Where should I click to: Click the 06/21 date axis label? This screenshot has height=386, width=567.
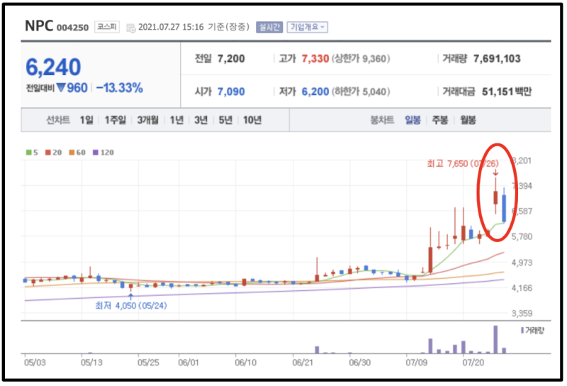click(303, 363)
